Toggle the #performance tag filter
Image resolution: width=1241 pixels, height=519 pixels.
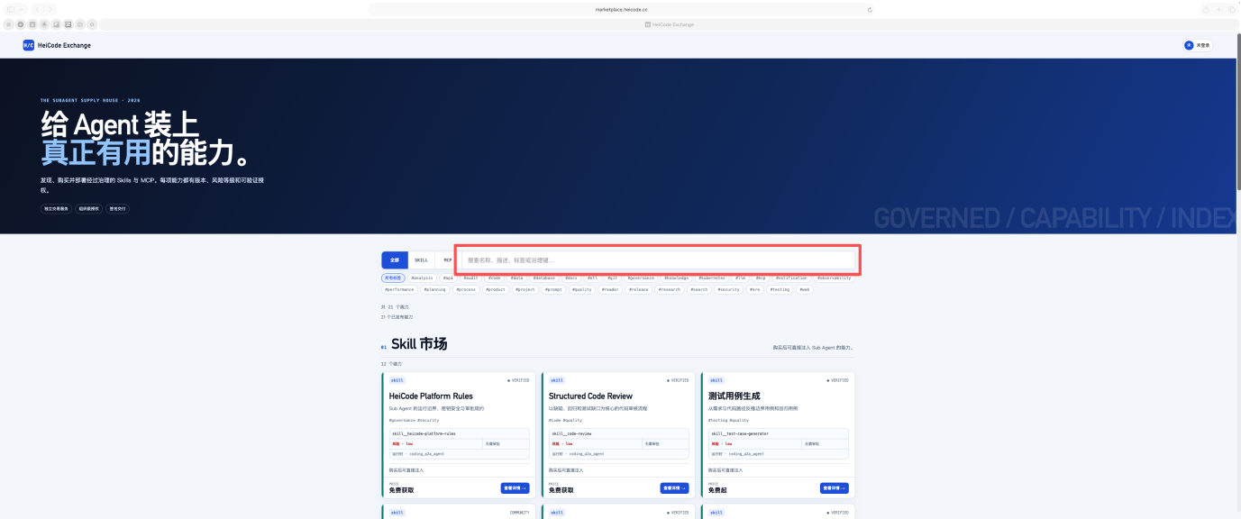pyautogui.click(x=399, y=289)
